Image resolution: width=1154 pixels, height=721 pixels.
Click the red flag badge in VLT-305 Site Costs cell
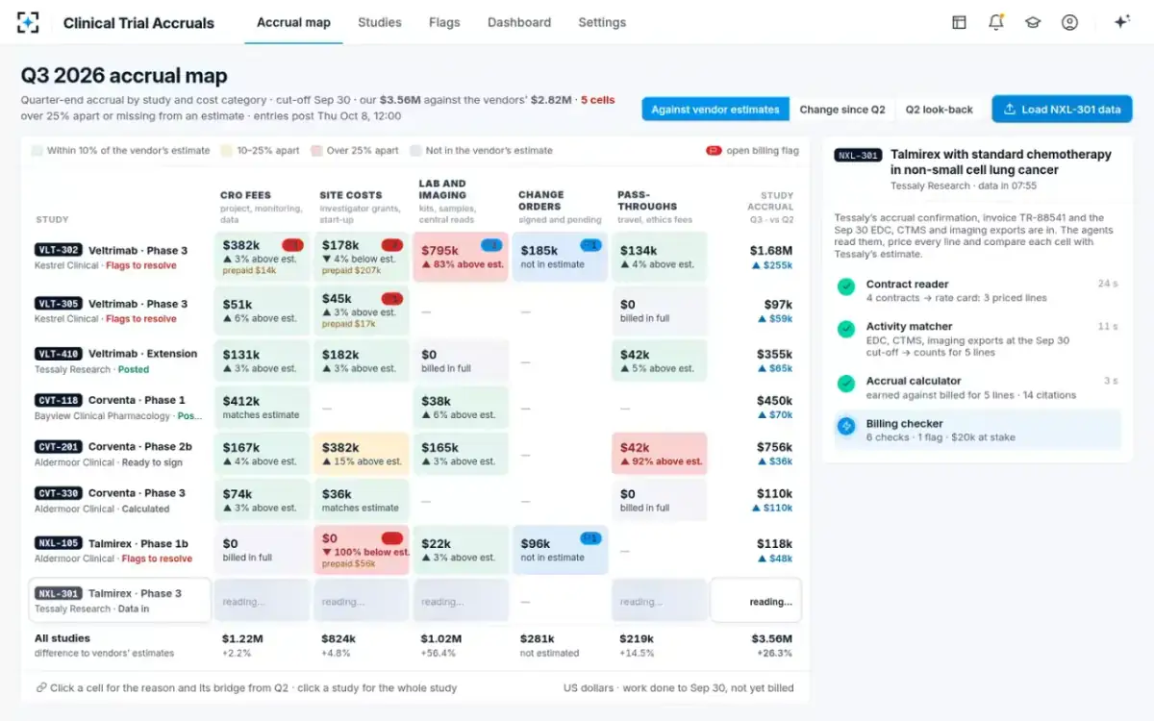coord(392,299)
